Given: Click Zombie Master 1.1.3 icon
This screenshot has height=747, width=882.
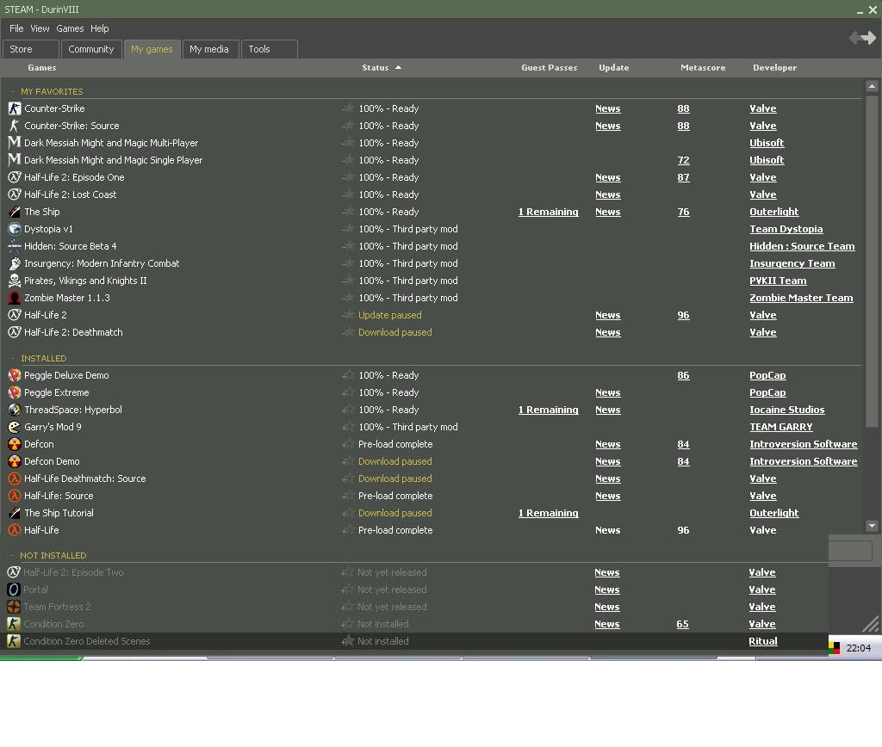Looking at the screenshot, I should [15, 298].
